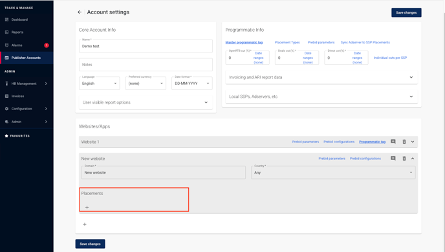The image size is (445, 252).
Task: Open Placement Types link
Action: tap(287, 42)
